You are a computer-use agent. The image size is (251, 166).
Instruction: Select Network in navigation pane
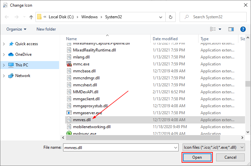pos(23,76)
